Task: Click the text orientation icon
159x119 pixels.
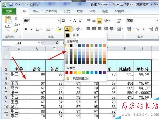Action: tap(106, 21)
